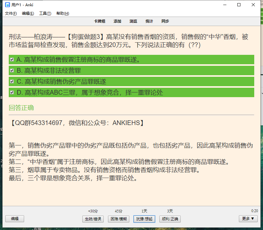The width and height of the screenshot is (263, 230).
Task: Toggle checkbox for option C 销售伪劣产品罪既遂
Action: tap(12, 81)
